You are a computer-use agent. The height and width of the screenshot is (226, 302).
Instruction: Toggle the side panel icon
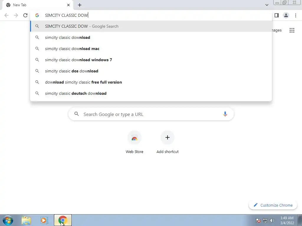277,15
